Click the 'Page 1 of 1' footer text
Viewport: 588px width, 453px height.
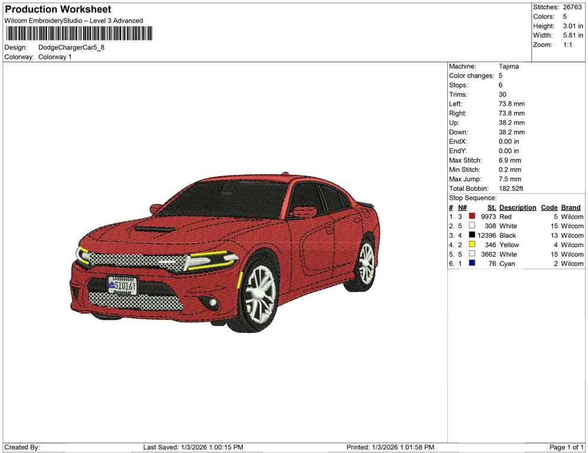point(566,447)
